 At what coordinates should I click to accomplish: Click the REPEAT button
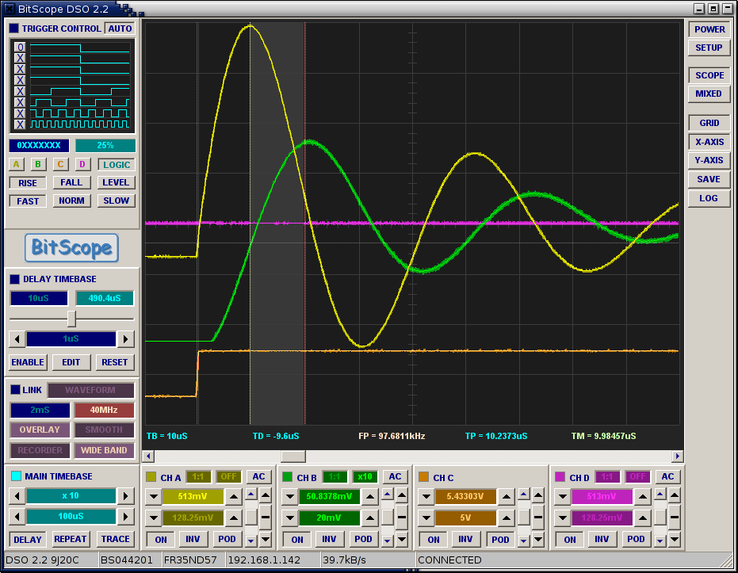(71, 539)
